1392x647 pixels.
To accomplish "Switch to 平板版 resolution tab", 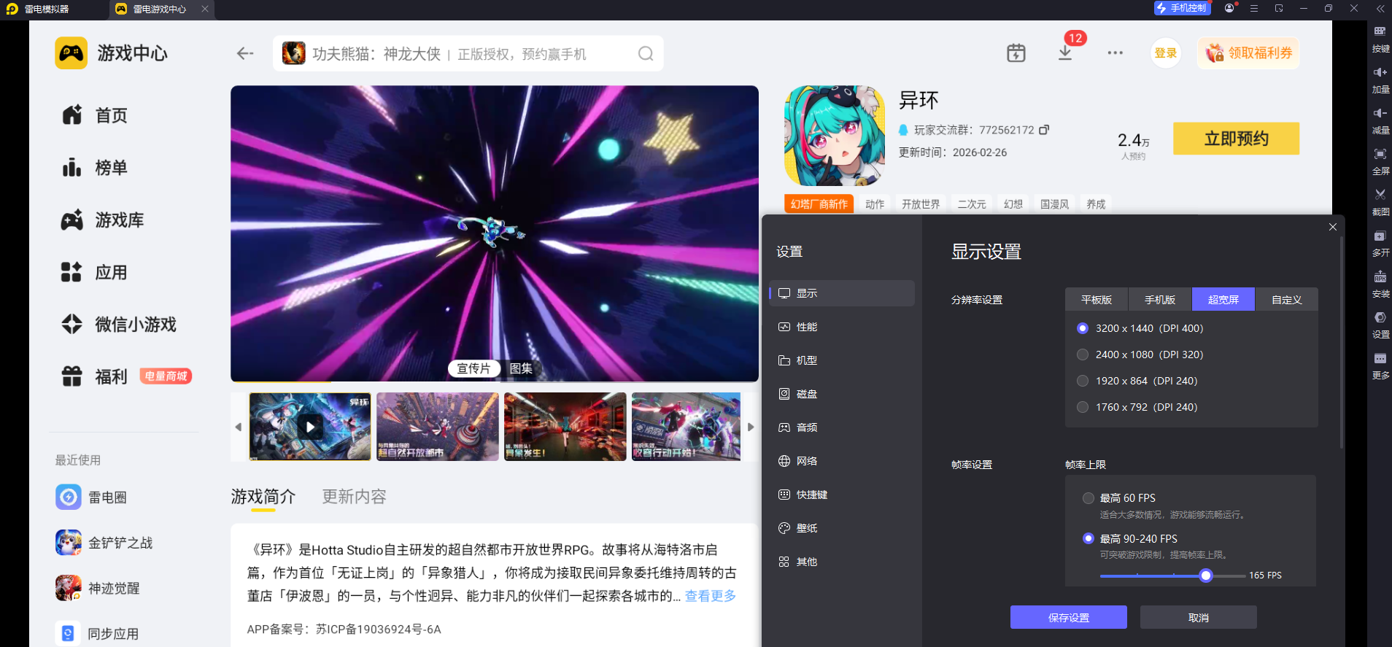I will (1097, 300).
